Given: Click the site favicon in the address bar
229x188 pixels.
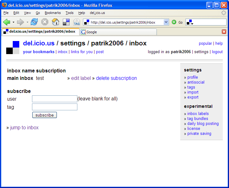Looking at the screenshot, I should (87, 22).
